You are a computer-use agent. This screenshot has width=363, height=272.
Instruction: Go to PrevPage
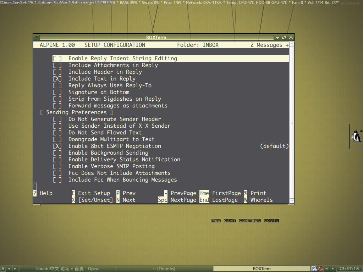pyautogui.click(x=180, y=193)
